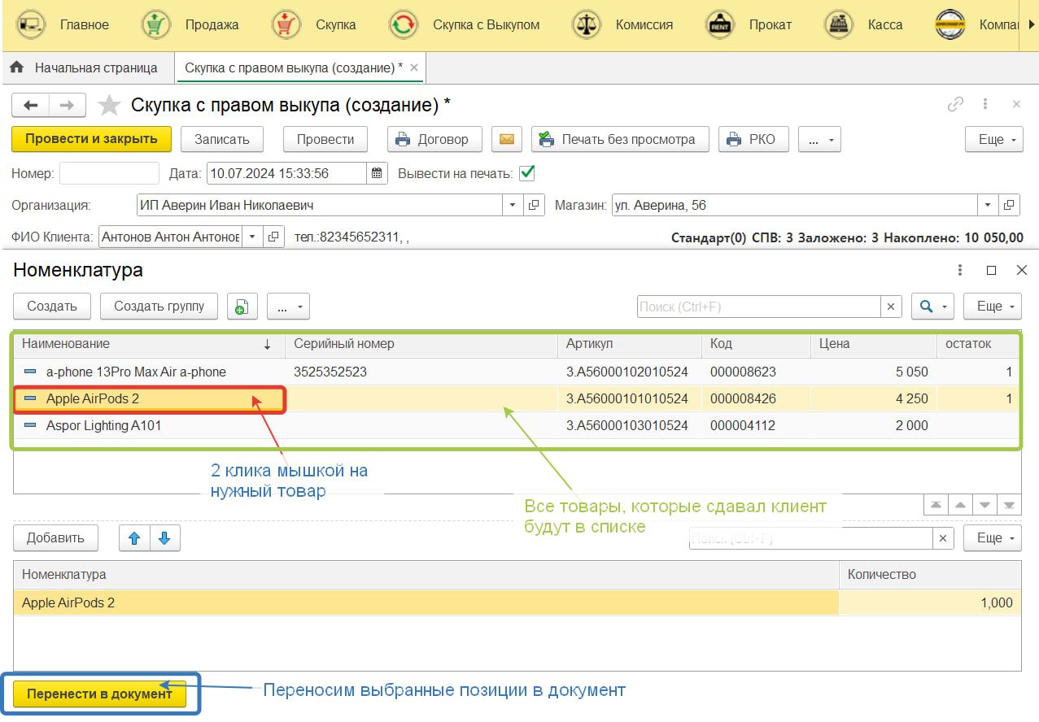Click the Добавить button
Screen dimensions: 1039x722
click(x=55, y=538)
